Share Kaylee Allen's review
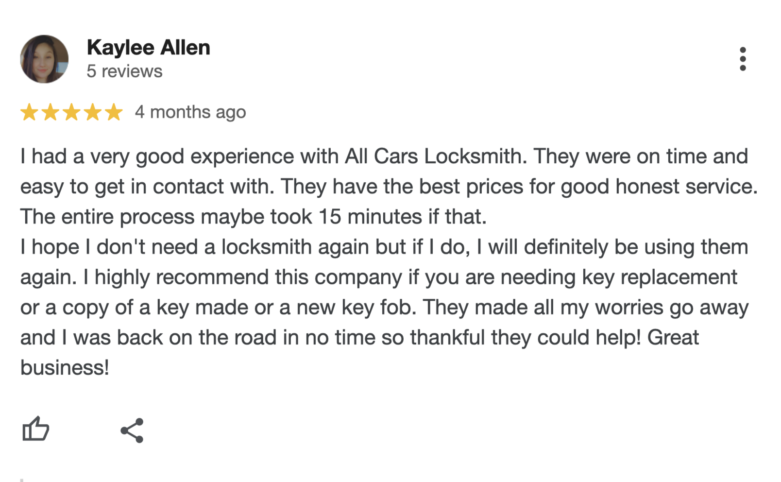 pos(132,430)
